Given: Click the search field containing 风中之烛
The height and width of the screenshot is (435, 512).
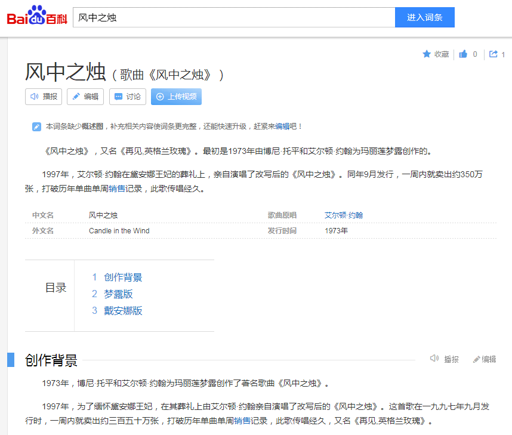Looking at the screenshot, I should [234, 17].
